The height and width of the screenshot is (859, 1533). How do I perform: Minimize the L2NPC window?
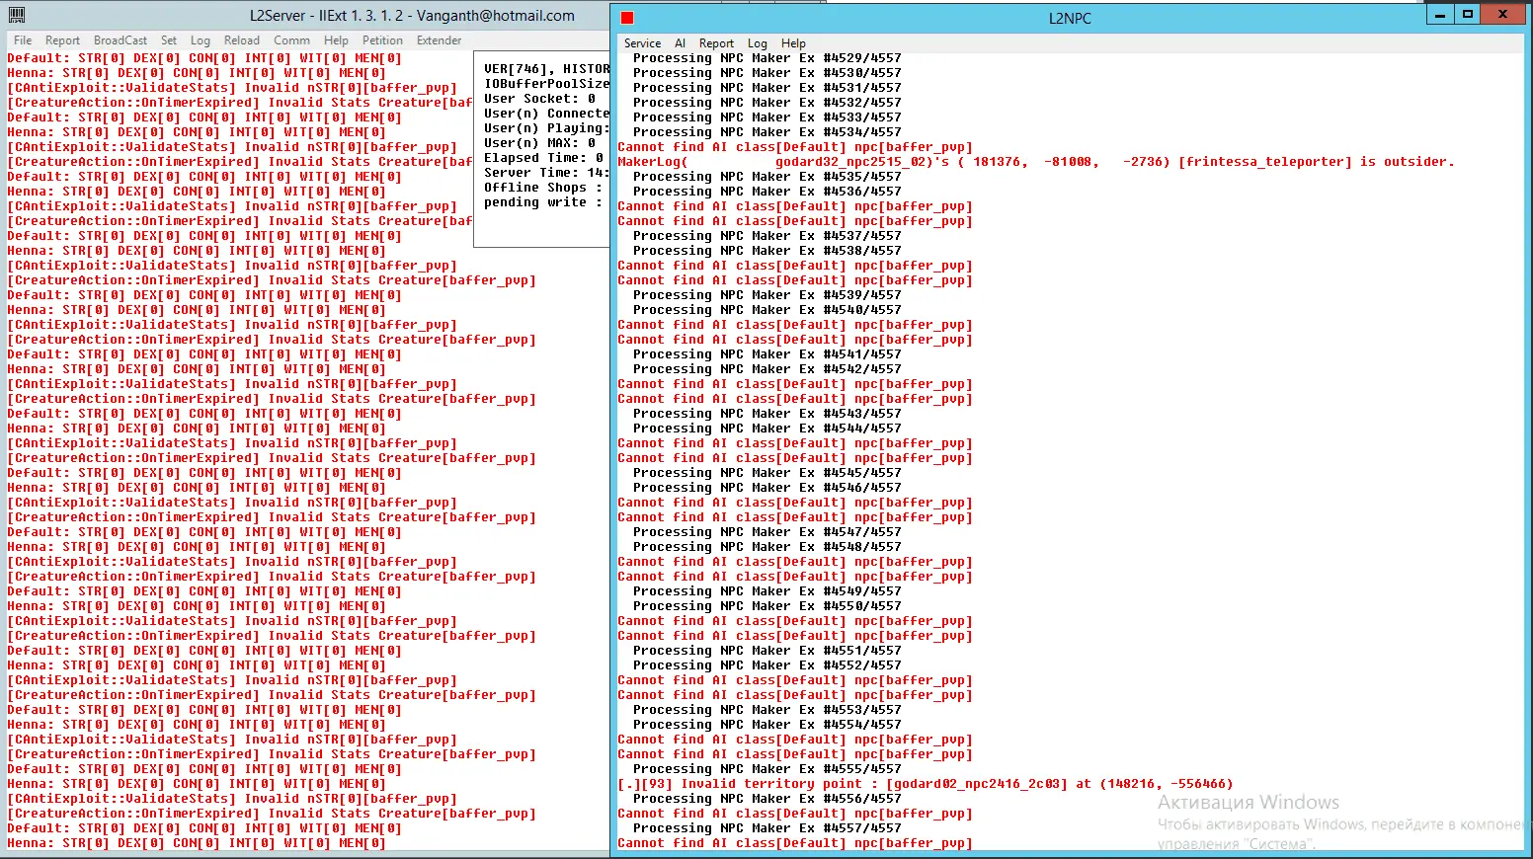pyautogui.click(x=1440, y=14)
